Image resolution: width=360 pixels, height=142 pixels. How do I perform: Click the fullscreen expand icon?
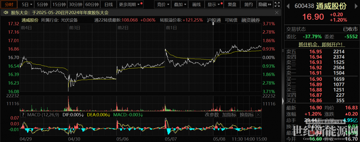(277, 4)
